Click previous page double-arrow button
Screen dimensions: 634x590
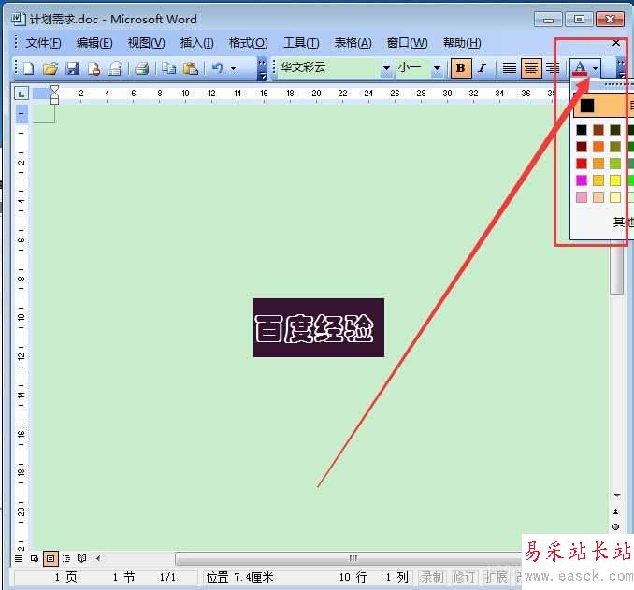(616, 511)
